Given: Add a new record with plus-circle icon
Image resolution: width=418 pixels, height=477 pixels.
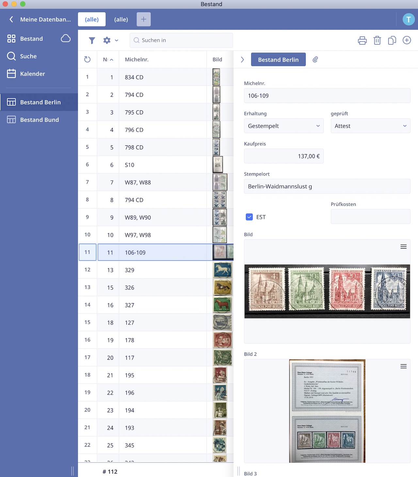Looking at the screenshot, I should (x=407, y=40).
